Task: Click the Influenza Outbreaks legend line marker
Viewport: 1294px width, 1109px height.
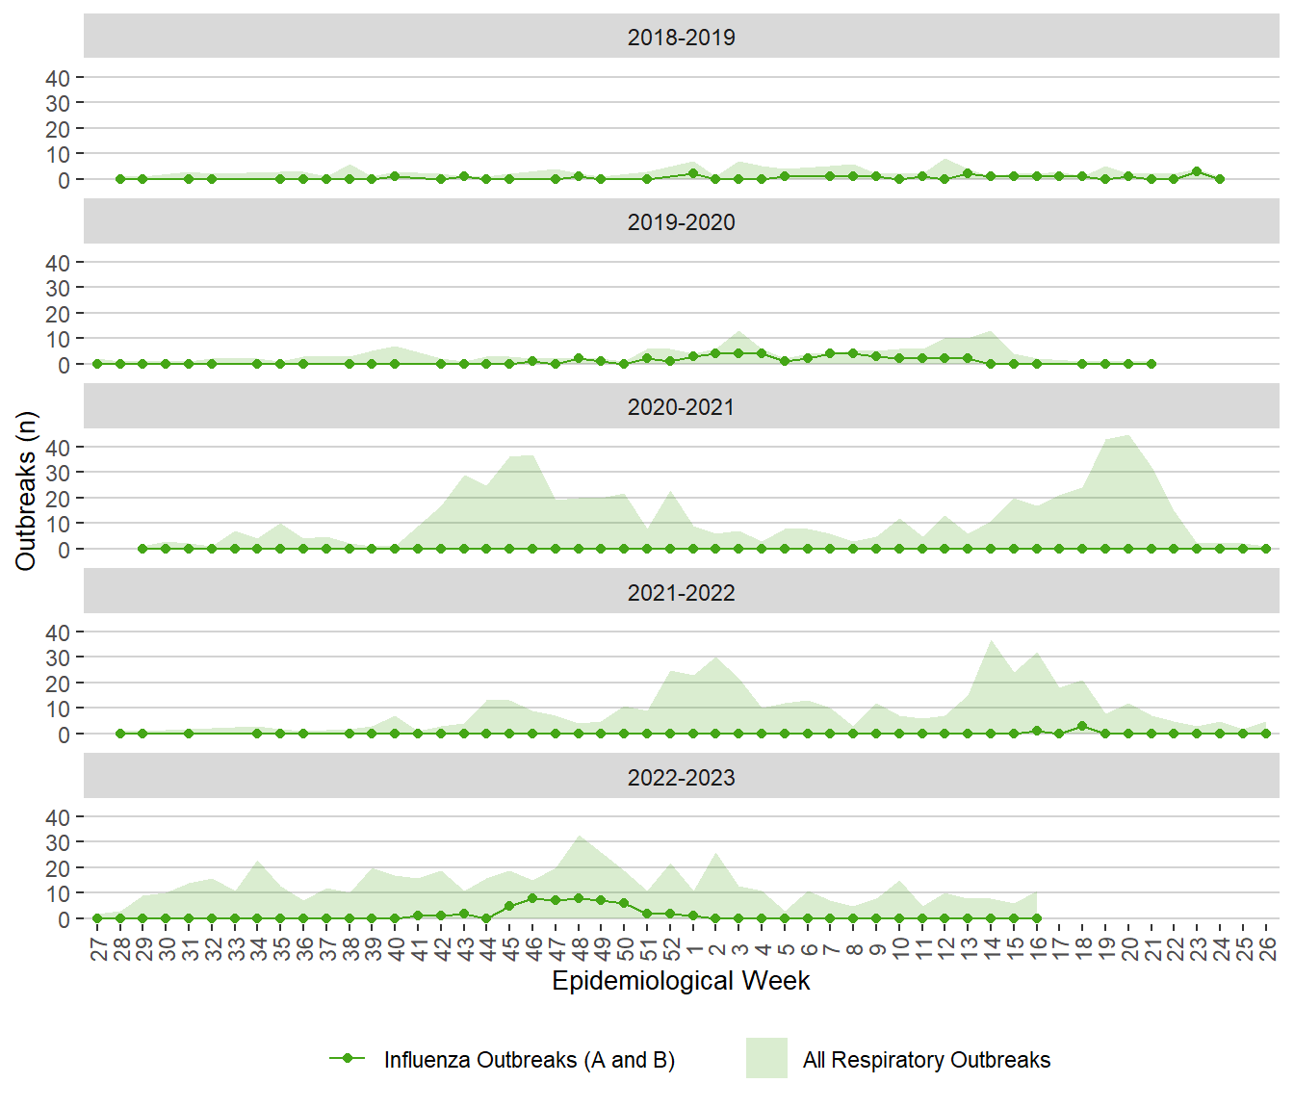Action: pyautogui.click(x=347, y=1059)
